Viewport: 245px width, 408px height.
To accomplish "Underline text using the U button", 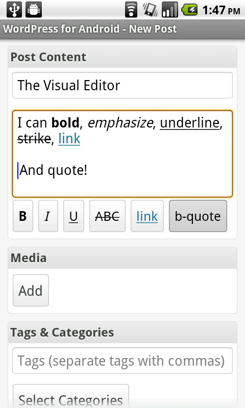I will click(73, 216).
